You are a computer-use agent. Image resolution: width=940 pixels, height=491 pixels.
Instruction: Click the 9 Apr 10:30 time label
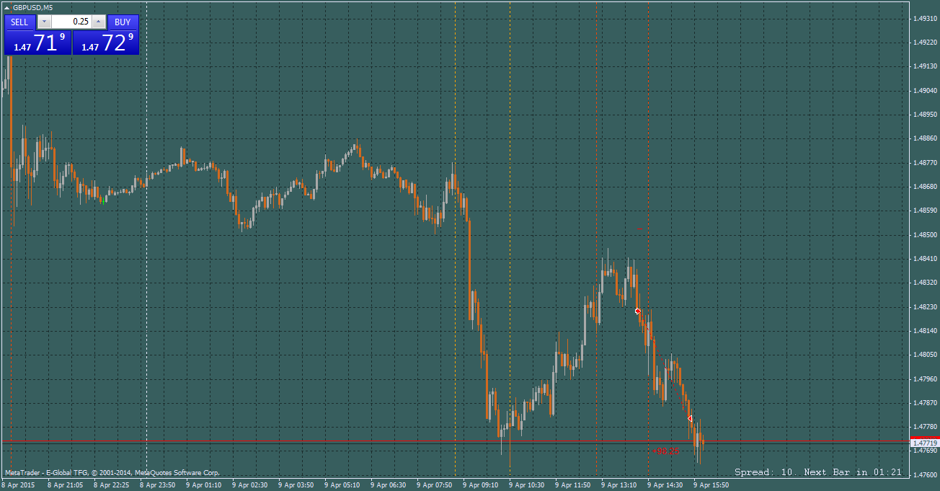[527, 485]
